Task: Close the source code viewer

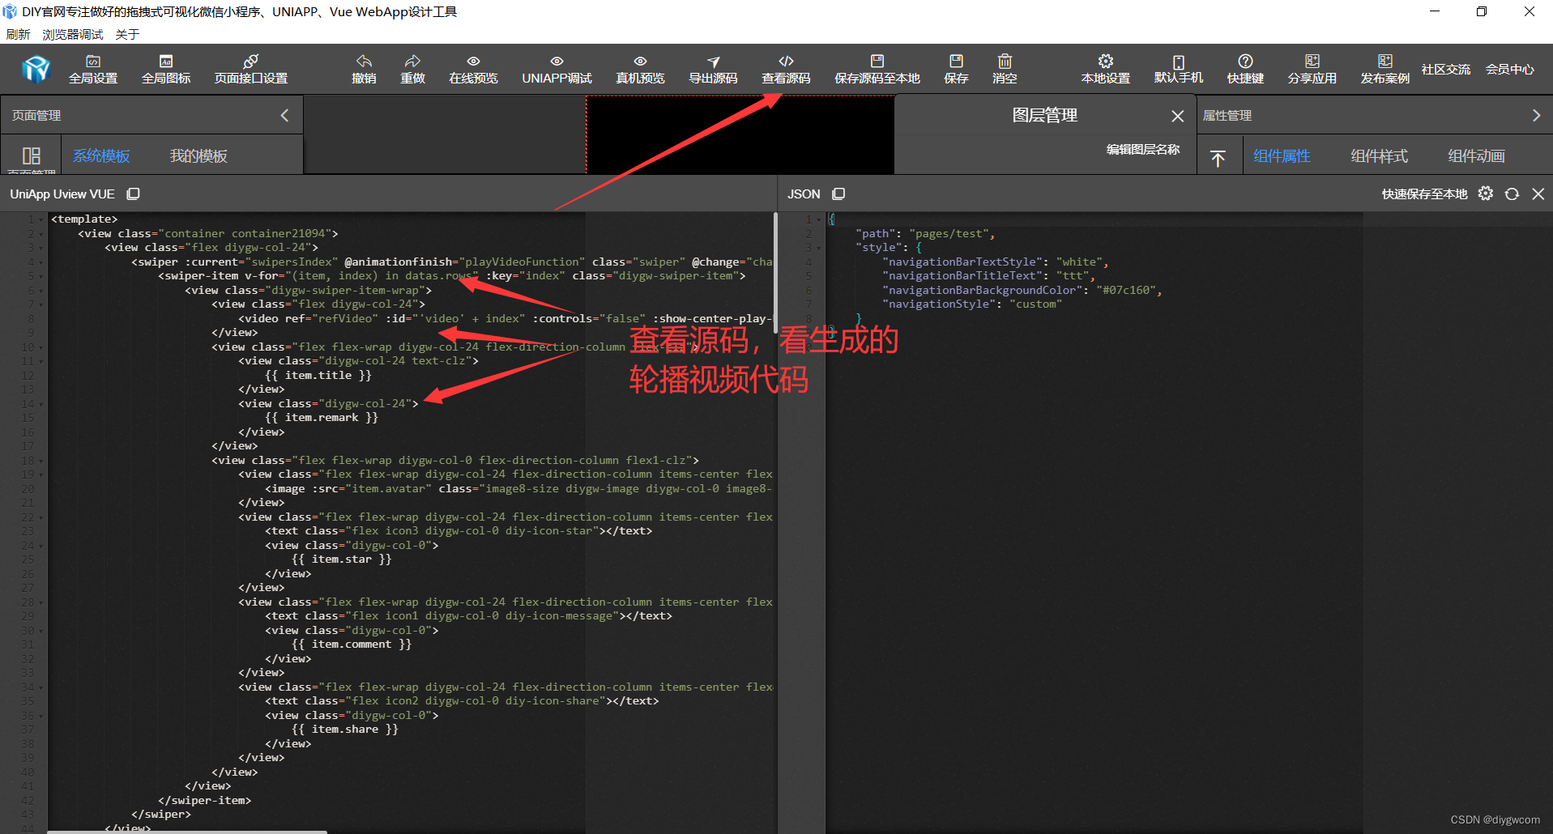Action: point(1538,194)
